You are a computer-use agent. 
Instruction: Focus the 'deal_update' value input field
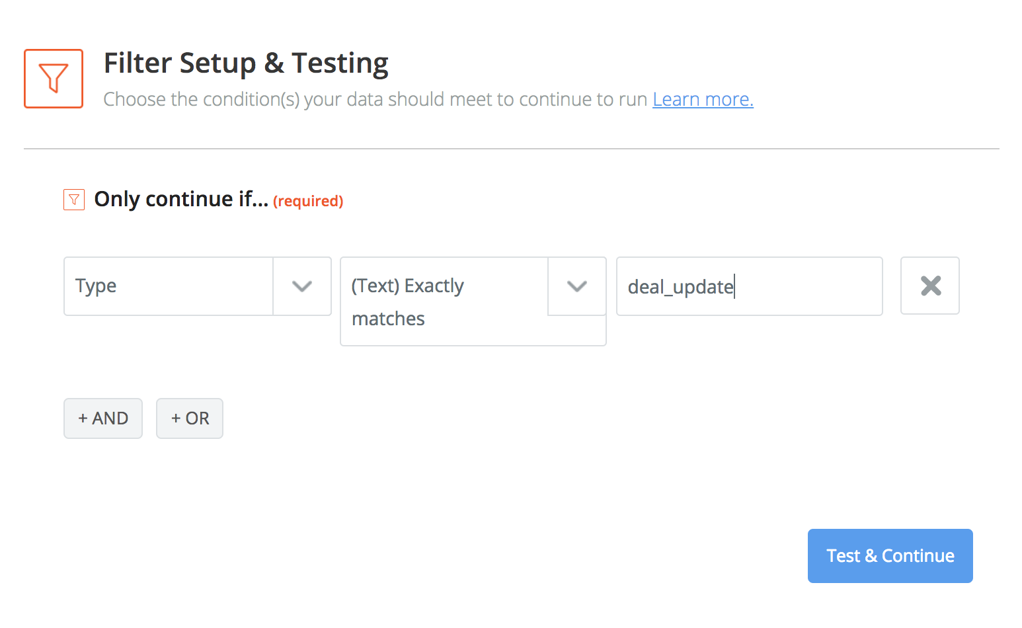[x=750, y=286]
